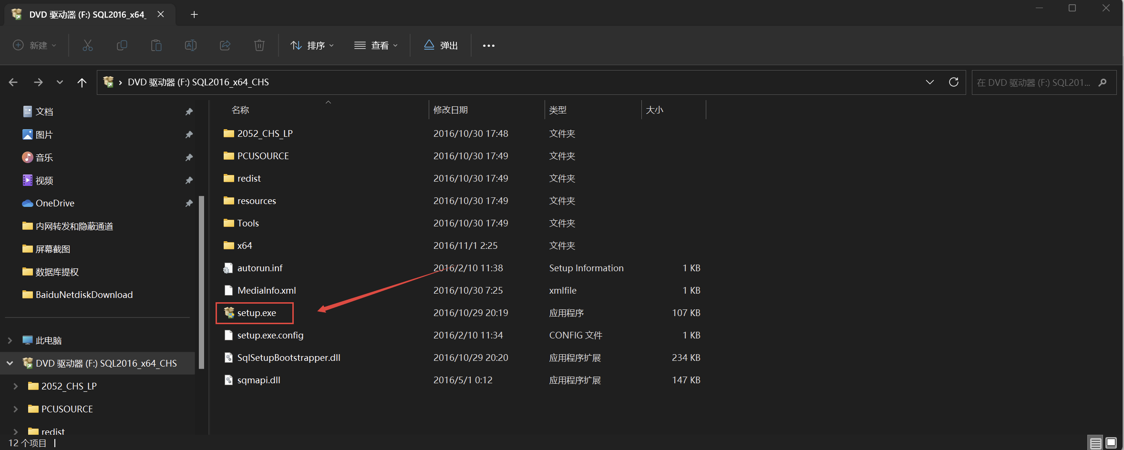1124x450 pixels.
Task: Unpin 图片 from quick access
Action: [x=189, y=135]
